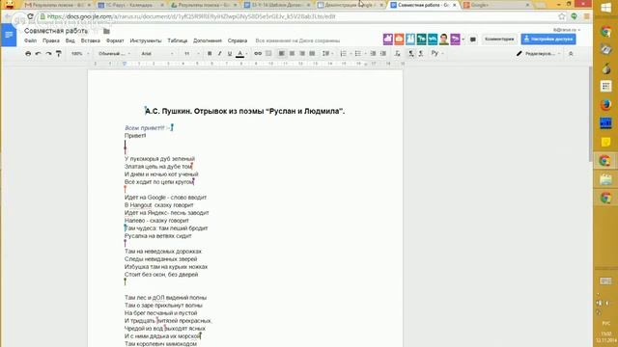The width and height of the screenshot is (618, 347).
Task: Open Firefox from the taskbar
Action: [x=605, y=105]
